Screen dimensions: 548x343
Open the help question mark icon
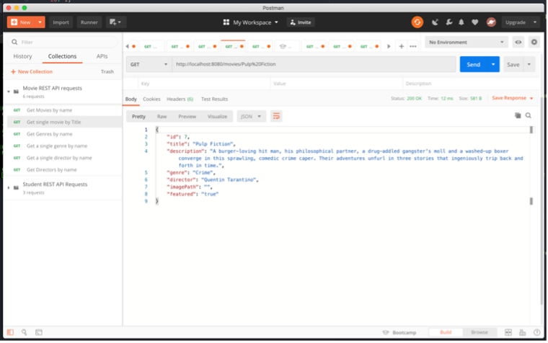tap(536, 332)
